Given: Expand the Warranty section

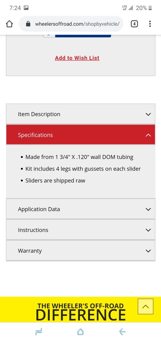Looking at the screenshot, I should (x=80, y=251).
